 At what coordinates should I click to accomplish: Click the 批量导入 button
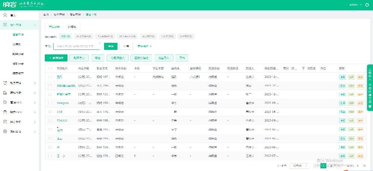[x=164, y=58]
